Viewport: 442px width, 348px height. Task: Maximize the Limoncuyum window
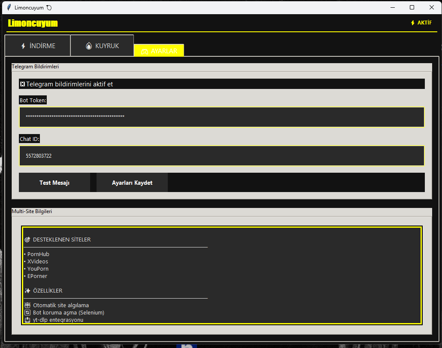412,7
